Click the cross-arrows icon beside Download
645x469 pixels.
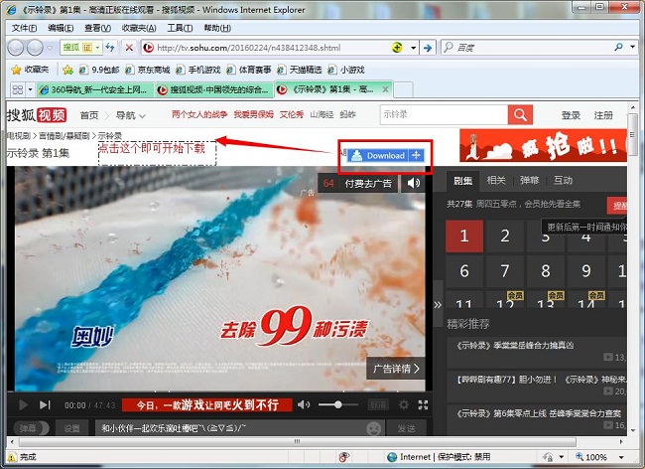[416, 155]
